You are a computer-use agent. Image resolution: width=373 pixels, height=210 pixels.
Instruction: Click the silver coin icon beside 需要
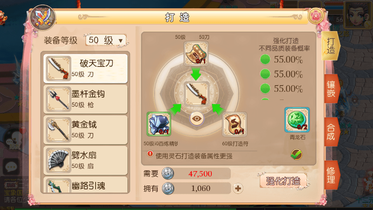click(x=168, y=173)
